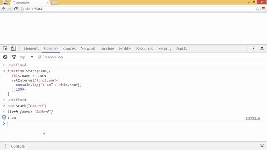Click the },1000) code line
The width and height of the screenshot is (267, 150).
(19, 90)
